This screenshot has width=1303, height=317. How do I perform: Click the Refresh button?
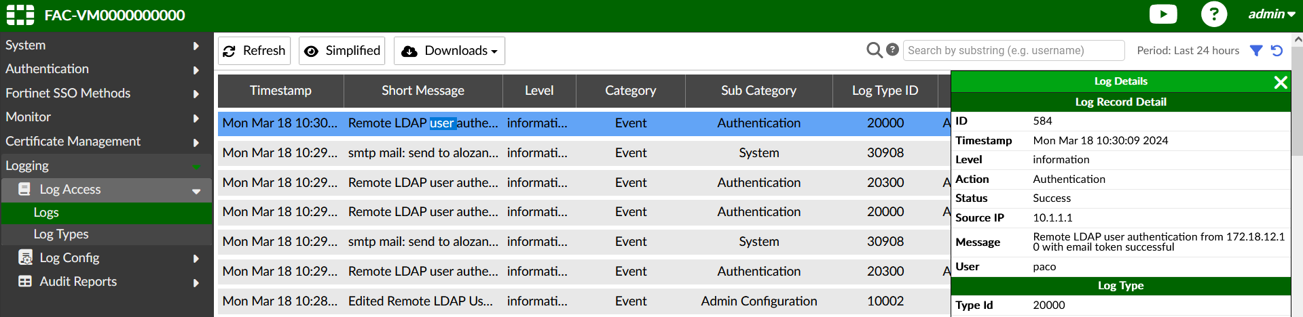[254, 51]
